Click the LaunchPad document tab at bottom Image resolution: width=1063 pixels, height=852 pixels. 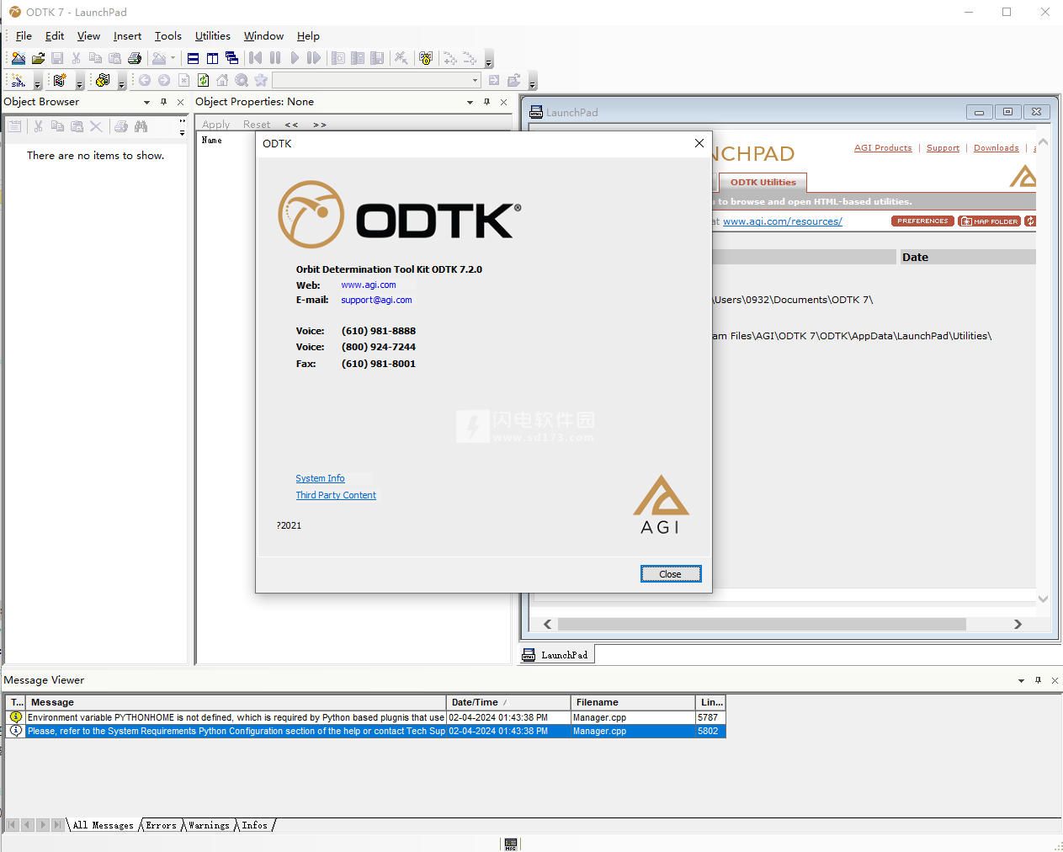(x=555, y=655)
